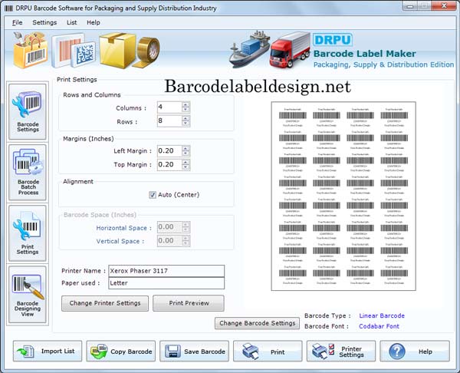Click the Print Preview button
This screenshot has width=460, height=373.
189,303
